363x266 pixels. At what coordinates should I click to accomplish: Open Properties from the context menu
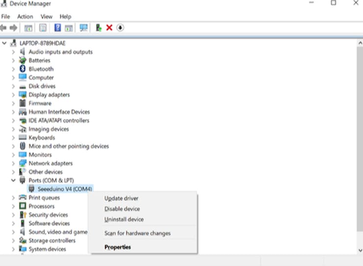[143, 247]
